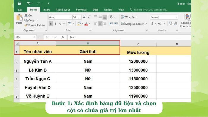Apply the red Font Color A
Image resolution: width=208 pixels, height=117 pixels.
click(x=86, y=24)
